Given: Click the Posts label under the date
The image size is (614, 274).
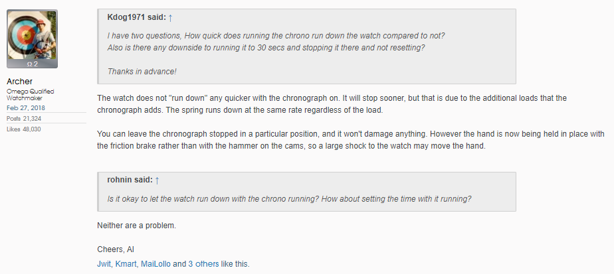Looking at the screenshot, I should [14, 118].
